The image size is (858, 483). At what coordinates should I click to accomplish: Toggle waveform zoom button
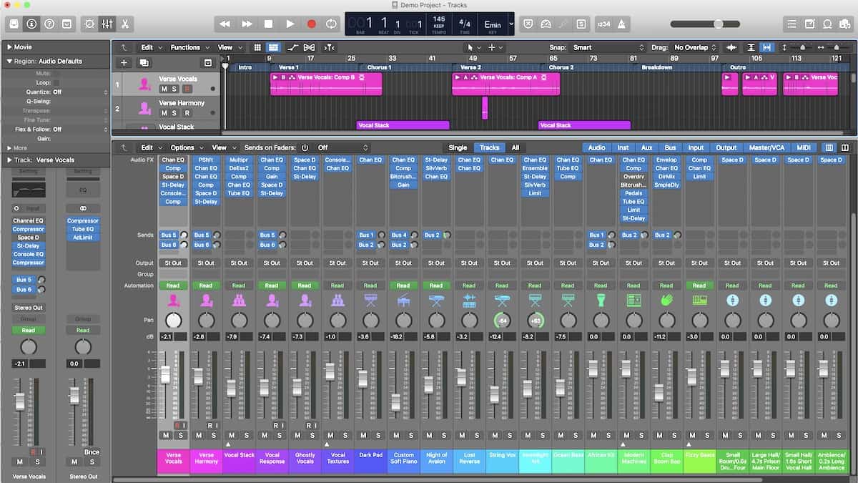[x=731, y=47]
